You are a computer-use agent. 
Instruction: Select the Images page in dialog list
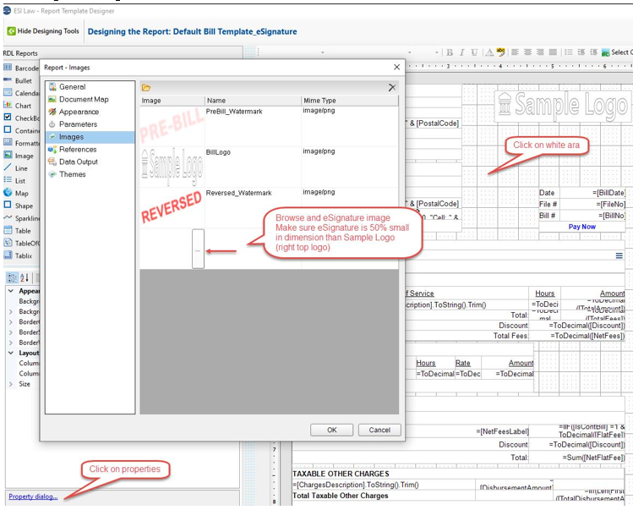click(x=90, y=137)
